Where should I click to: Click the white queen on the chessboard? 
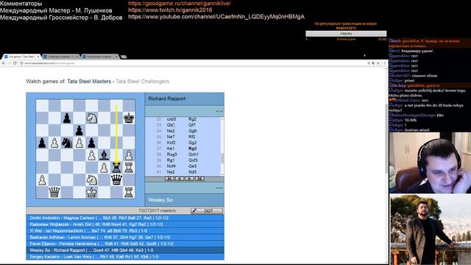(54, 192)
